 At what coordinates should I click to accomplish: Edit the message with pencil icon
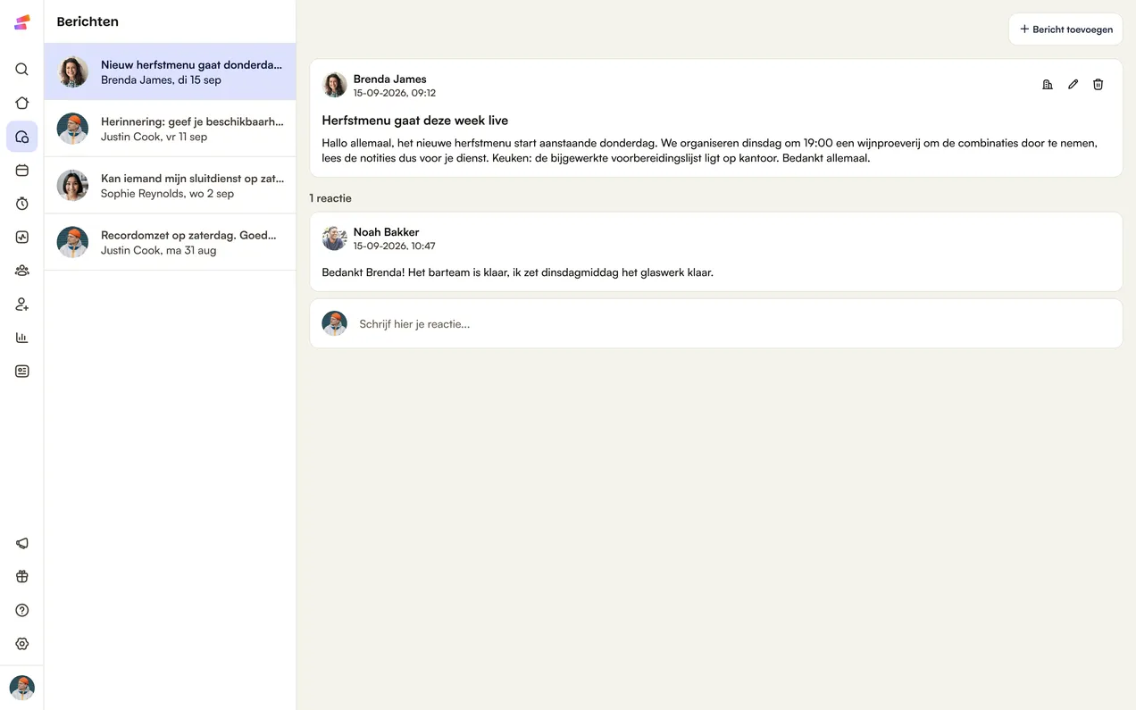1073,84
